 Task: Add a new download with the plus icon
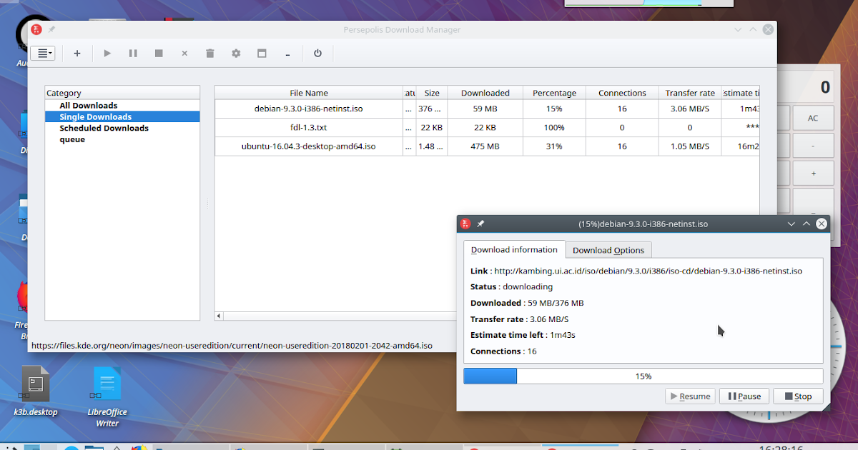click(x=77, y=53)
